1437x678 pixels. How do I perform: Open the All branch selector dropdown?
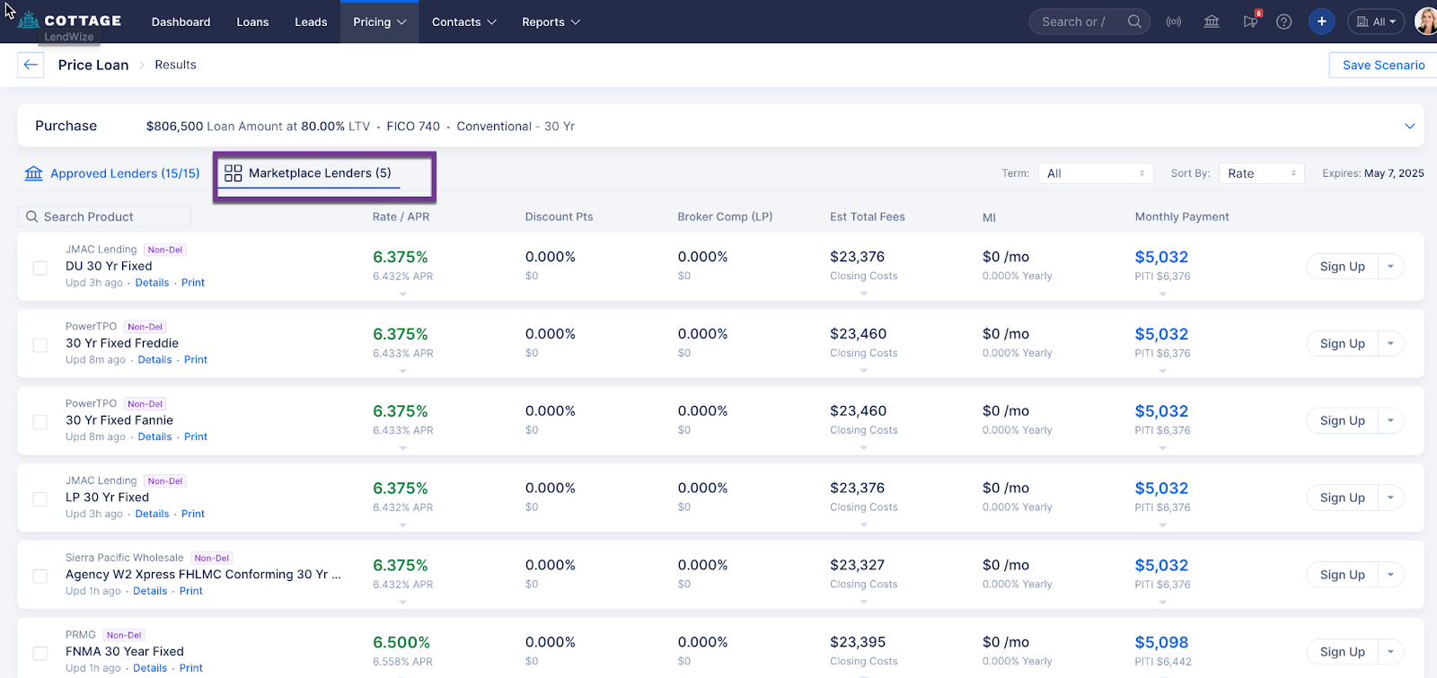(1376, 22)
